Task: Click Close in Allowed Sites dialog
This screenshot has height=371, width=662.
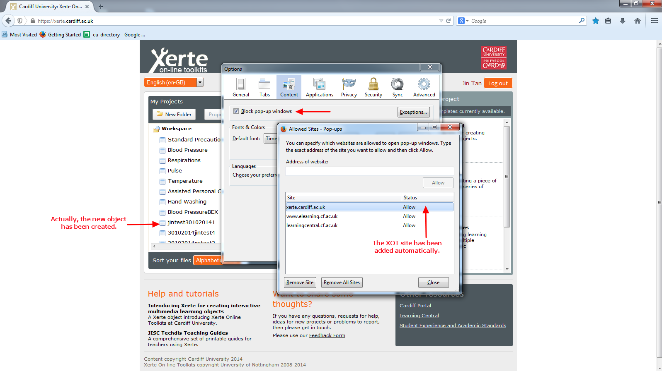Action: tap(433, 282)
